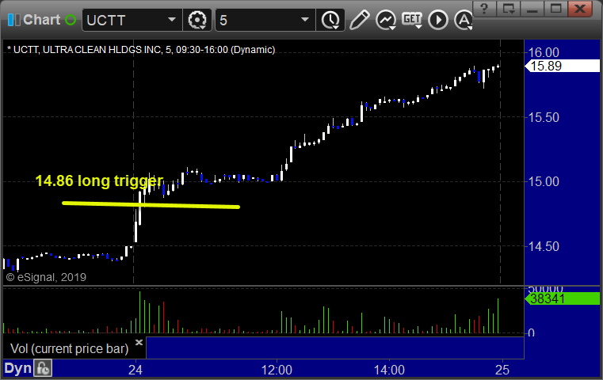The width and height of the screenshot is (603, 380).
Task: Click the pop-out window button
Action: pyautogui.click(x=508, y=9)
